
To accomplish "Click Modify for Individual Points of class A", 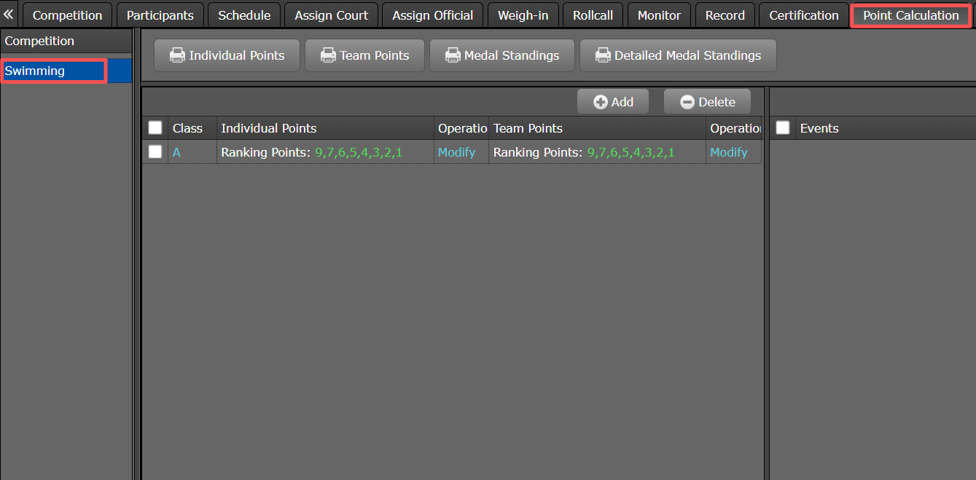I will (457, 152).
